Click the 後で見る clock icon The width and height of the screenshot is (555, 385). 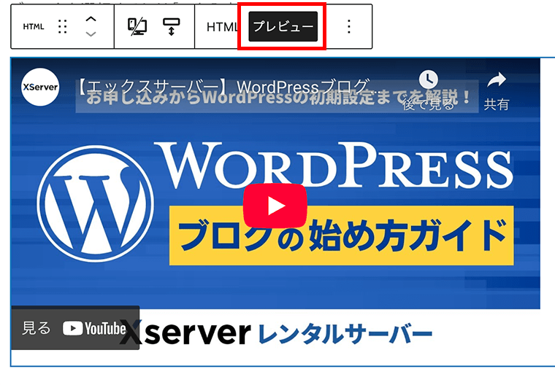tap(428, 79)
